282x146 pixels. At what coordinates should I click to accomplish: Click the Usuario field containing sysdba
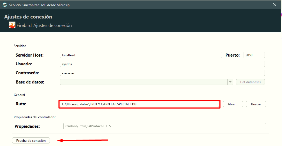point(162,64)
